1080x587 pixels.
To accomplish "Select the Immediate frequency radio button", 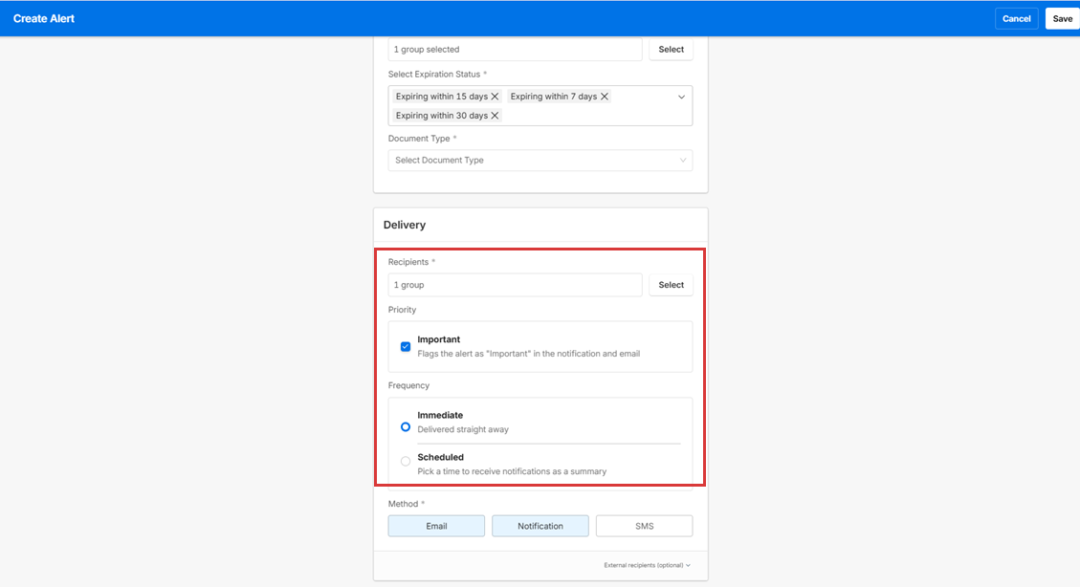I will point(406,426).
